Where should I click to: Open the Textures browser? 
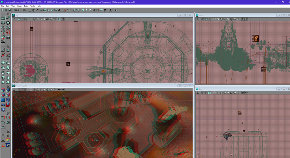44,10
